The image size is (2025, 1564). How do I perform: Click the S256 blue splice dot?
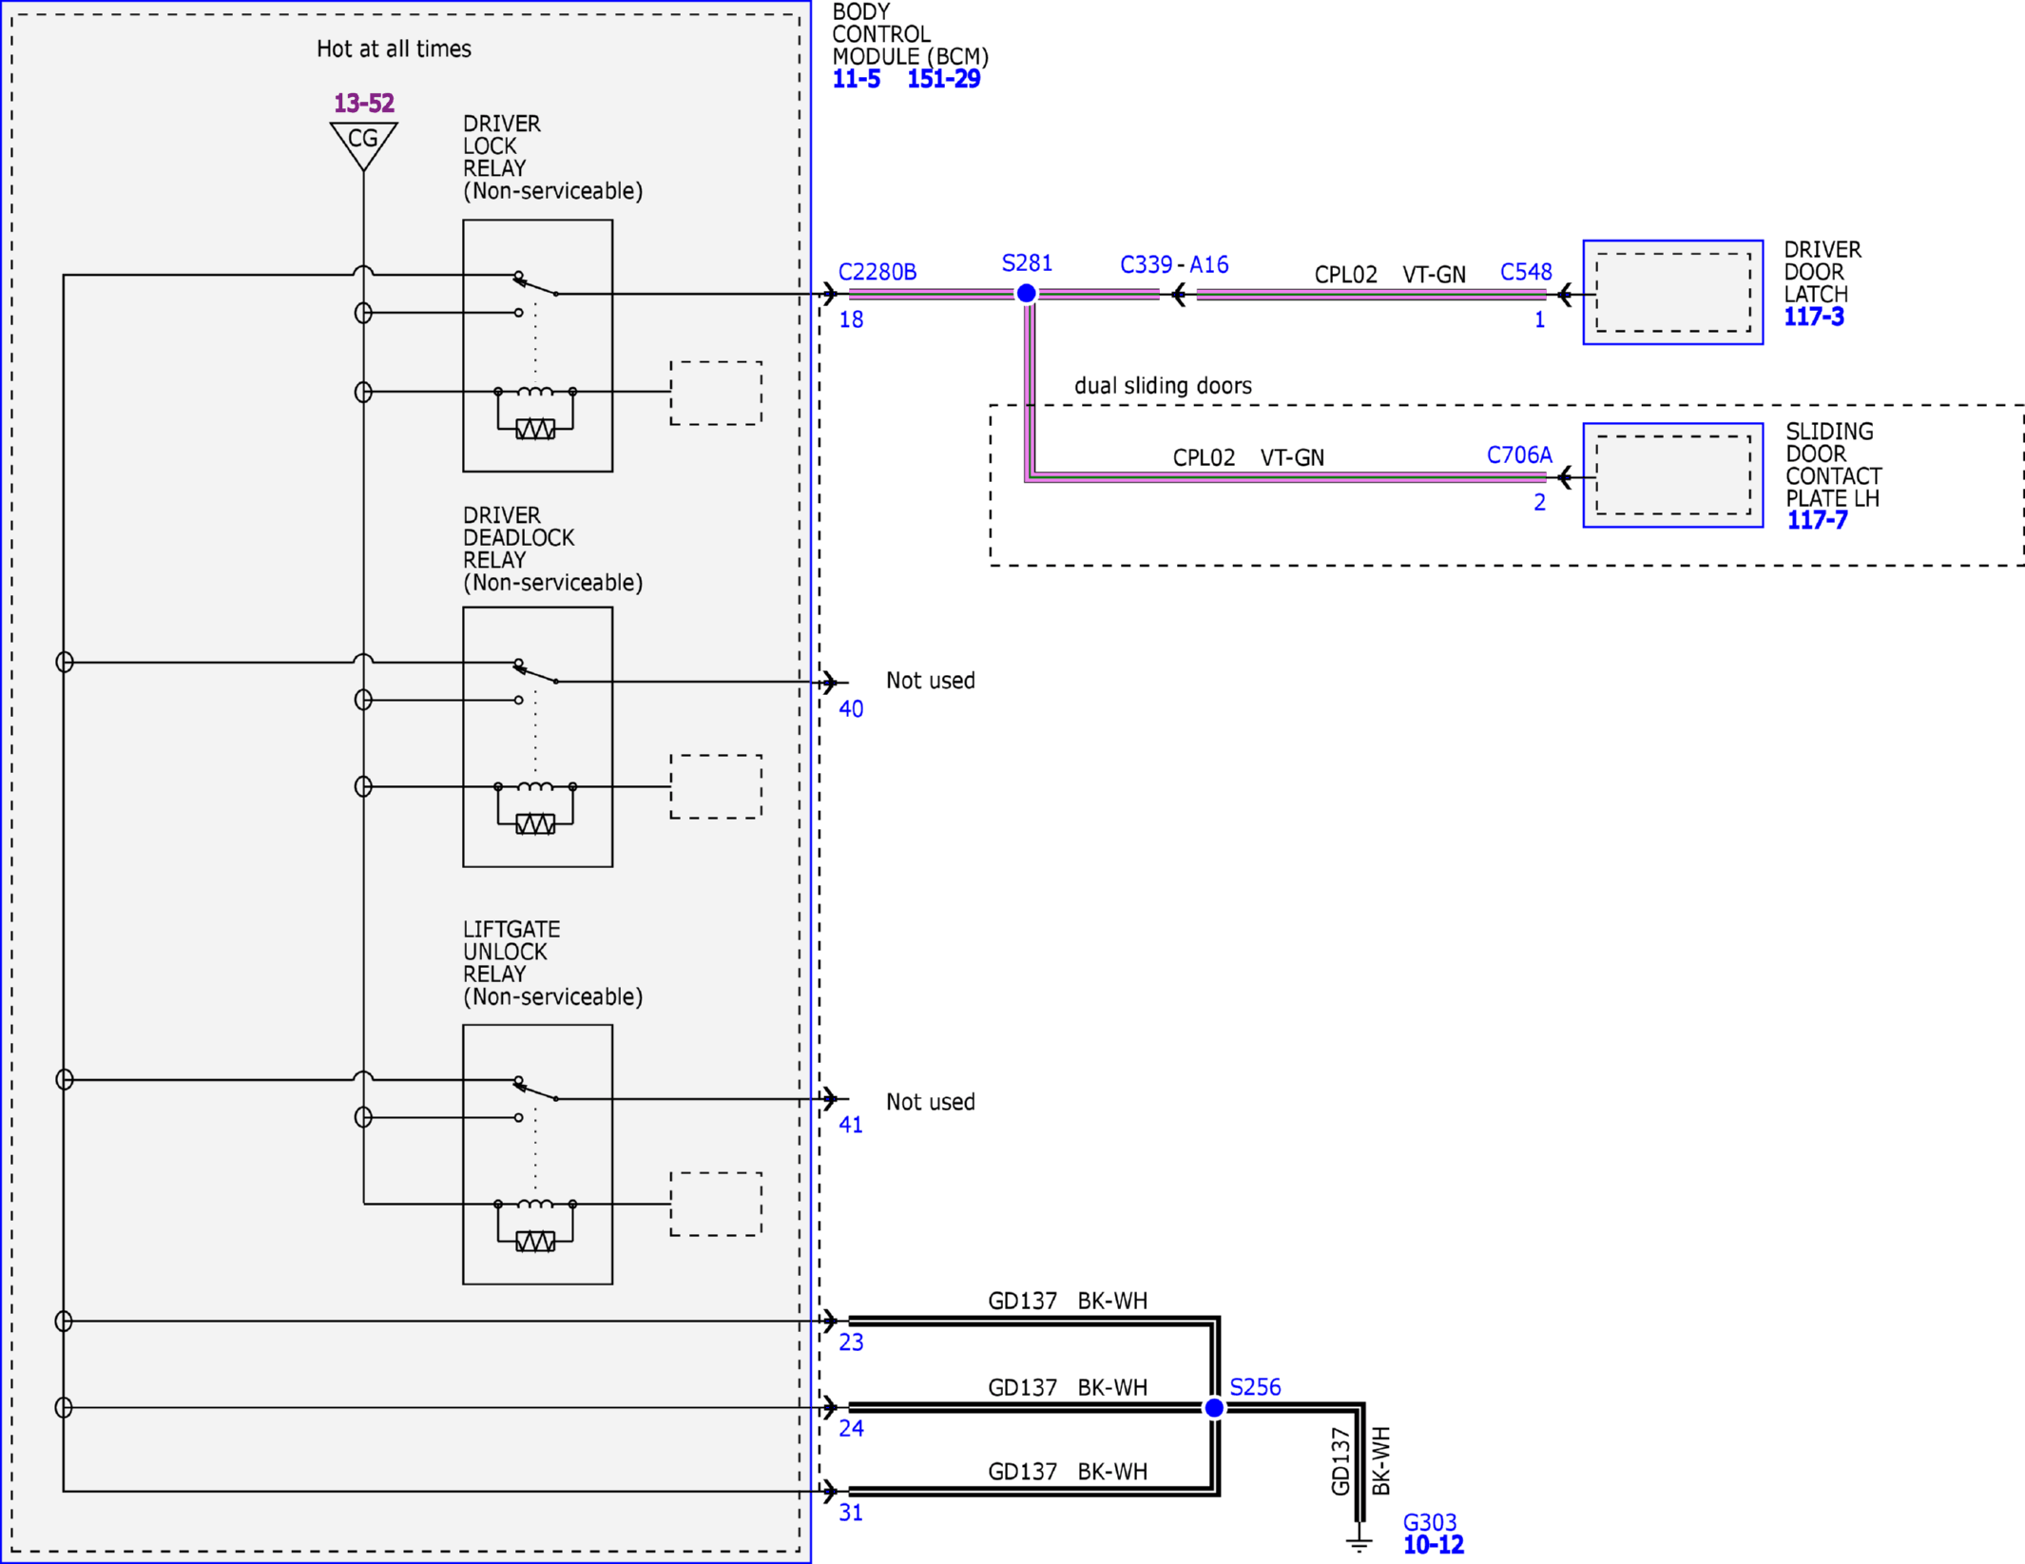1214,1407
